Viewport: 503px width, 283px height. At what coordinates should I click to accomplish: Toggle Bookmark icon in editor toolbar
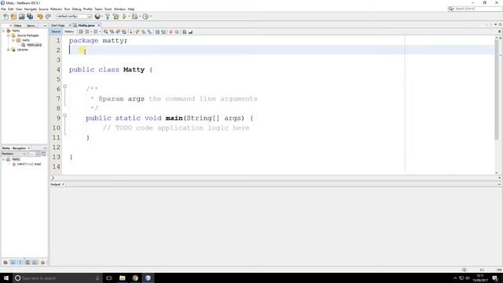point(149,31)
